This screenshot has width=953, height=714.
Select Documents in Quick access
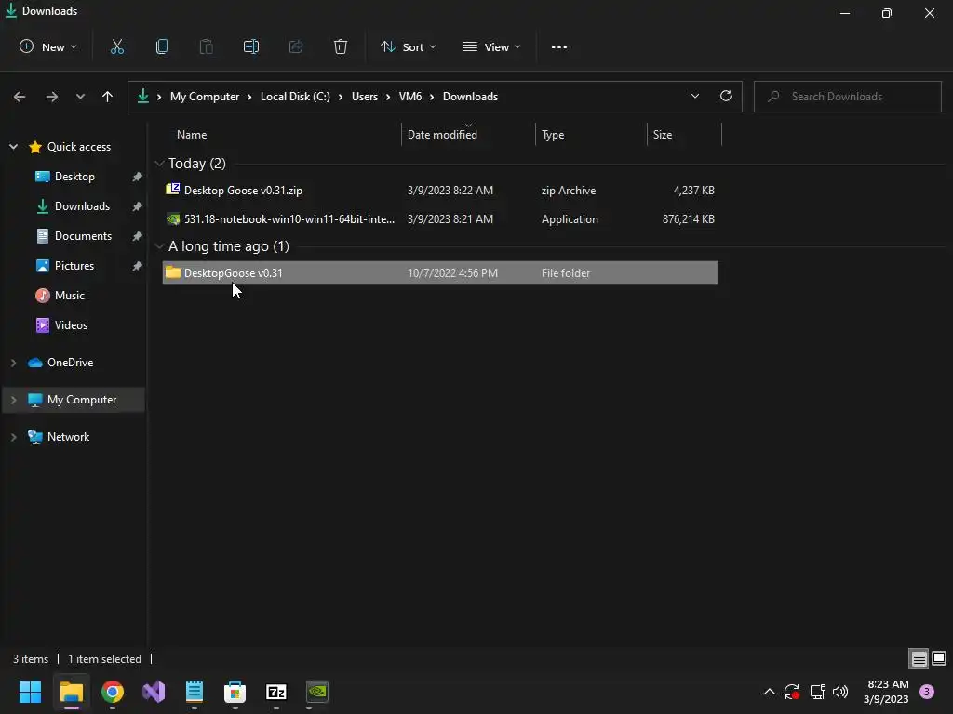83,235
